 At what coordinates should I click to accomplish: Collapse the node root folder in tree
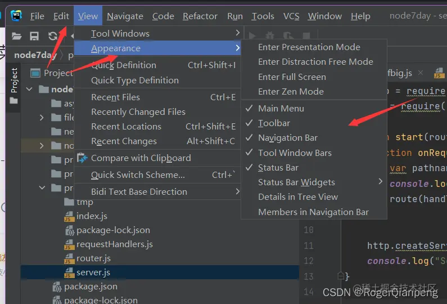tap(29, 89)
